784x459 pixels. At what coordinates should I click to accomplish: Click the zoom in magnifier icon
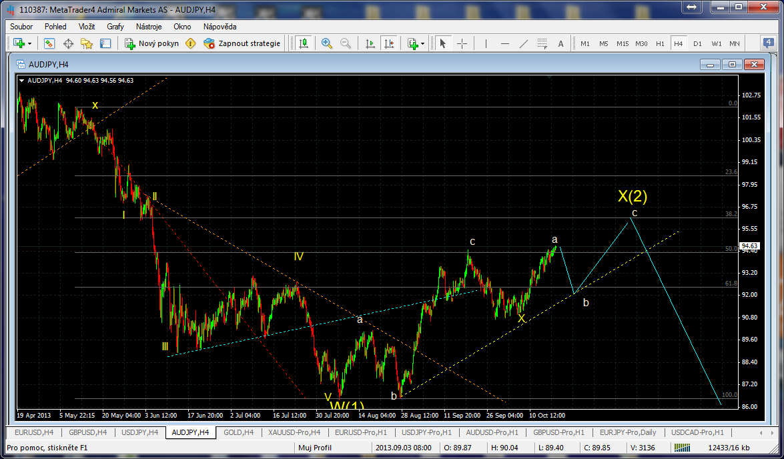[x=327, y=43]
